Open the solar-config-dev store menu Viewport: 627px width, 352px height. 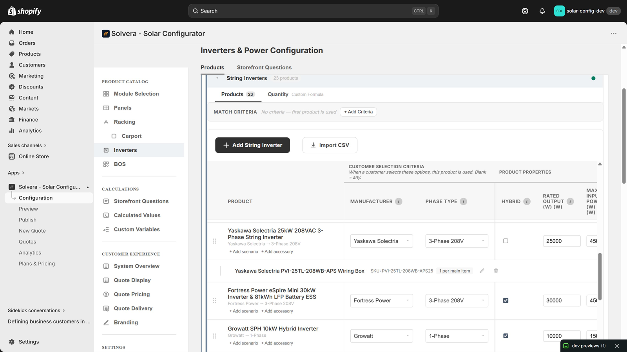[x=587, y=11]
